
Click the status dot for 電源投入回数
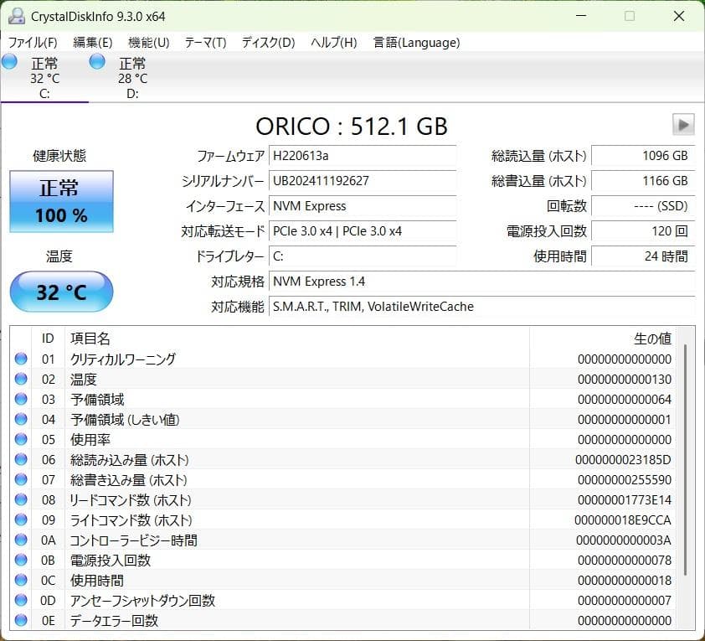20,560
